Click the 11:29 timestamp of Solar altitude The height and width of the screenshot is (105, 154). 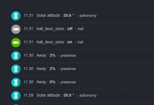(x=28, y=95)
